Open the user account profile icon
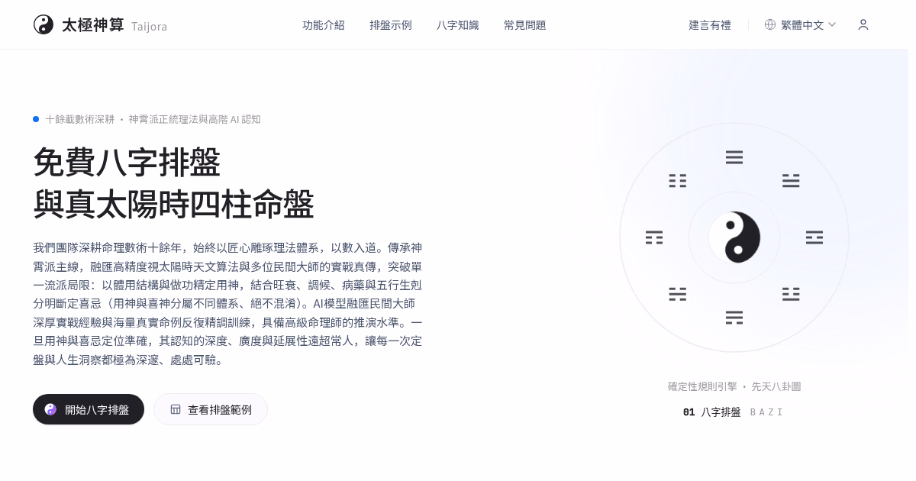Viewport: 916px width, 481px height. pyautogui.click(x=863, y=24)
